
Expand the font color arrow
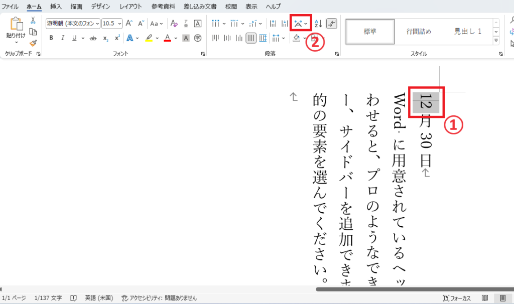[x=176, y=38]
